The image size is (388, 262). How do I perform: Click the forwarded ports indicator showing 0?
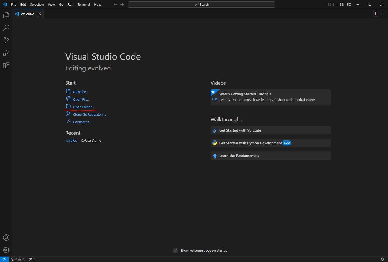tap(32, 259)
